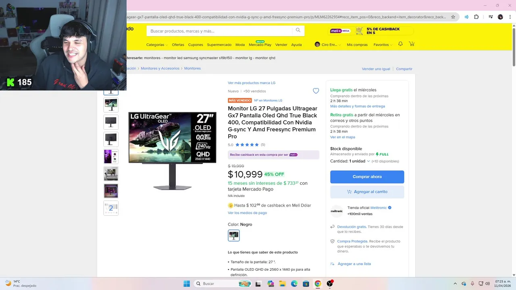Select the purple product thumbnail with specs
The image size is (516, 290).
[x=111, y=156]
